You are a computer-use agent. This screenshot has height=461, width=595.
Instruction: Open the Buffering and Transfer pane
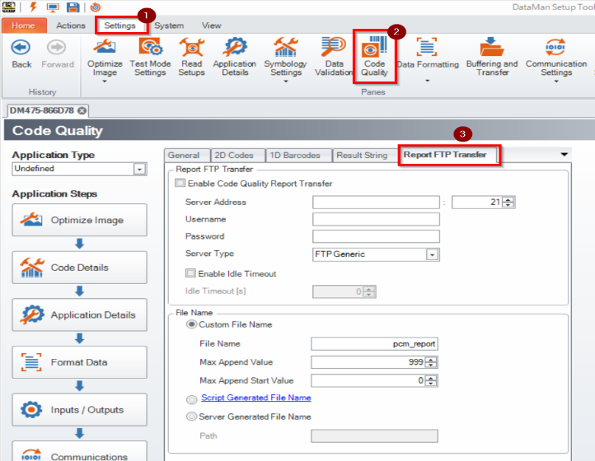[x=492, y=57]
